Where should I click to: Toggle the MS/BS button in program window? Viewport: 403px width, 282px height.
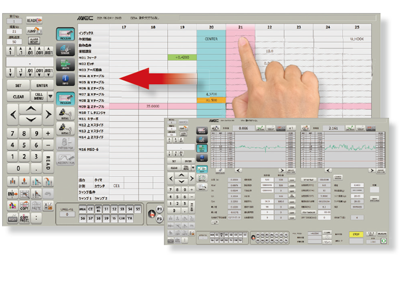[x=98, y=209]
